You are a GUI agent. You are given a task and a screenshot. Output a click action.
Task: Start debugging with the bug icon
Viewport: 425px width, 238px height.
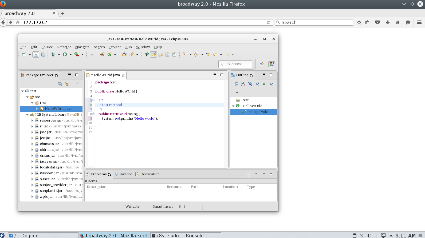(53, 54)
